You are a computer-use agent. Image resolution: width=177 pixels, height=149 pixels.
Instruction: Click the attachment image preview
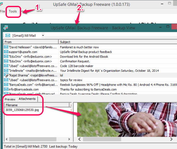click(127, 119)
